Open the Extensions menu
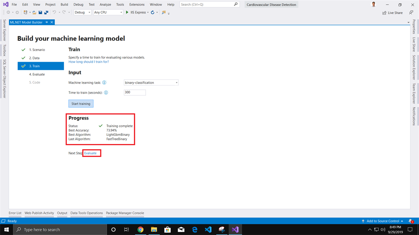 tap(137, 4)
